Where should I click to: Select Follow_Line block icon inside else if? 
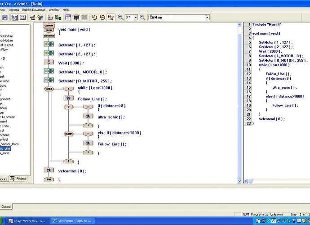(x=88, y=143)
